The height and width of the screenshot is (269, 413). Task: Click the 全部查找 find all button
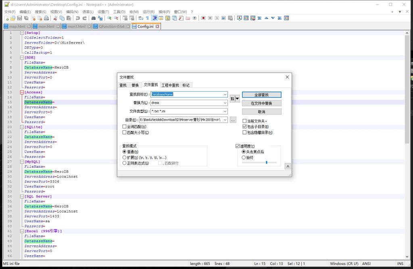(x=261, y=95)
